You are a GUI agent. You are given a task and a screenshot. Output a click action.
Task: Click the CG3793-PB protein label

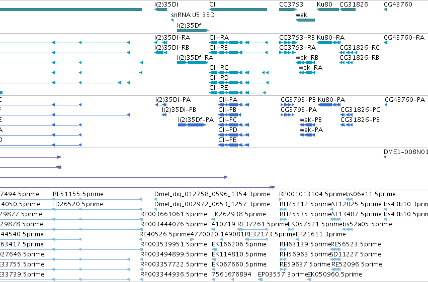pos(298,100)
